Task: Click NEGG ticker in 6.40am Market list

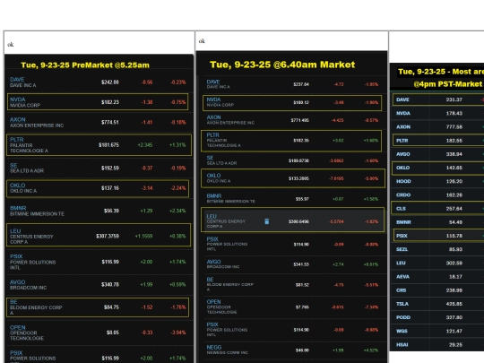Action: [x=213, y=347]
